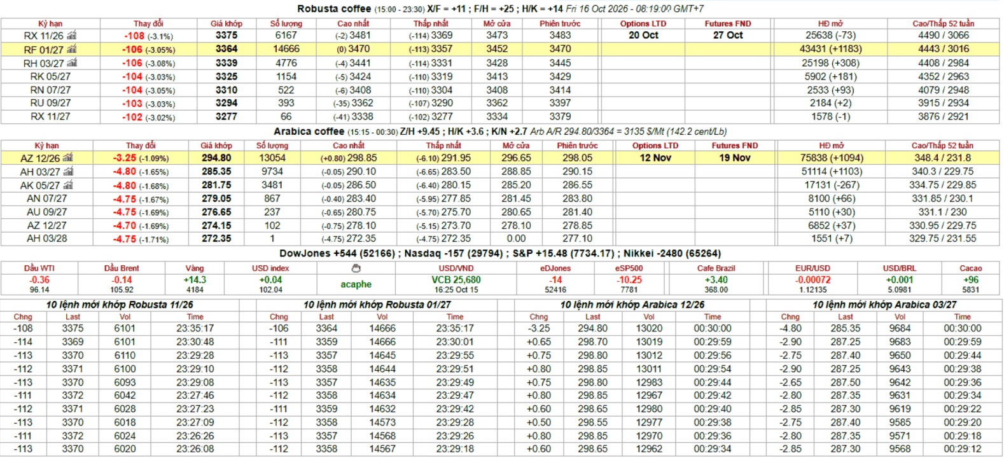The width and height of the screenshot is (1004, 458).
Task: Click the AZ 12/27 contract label
Action: click(46, 225)
